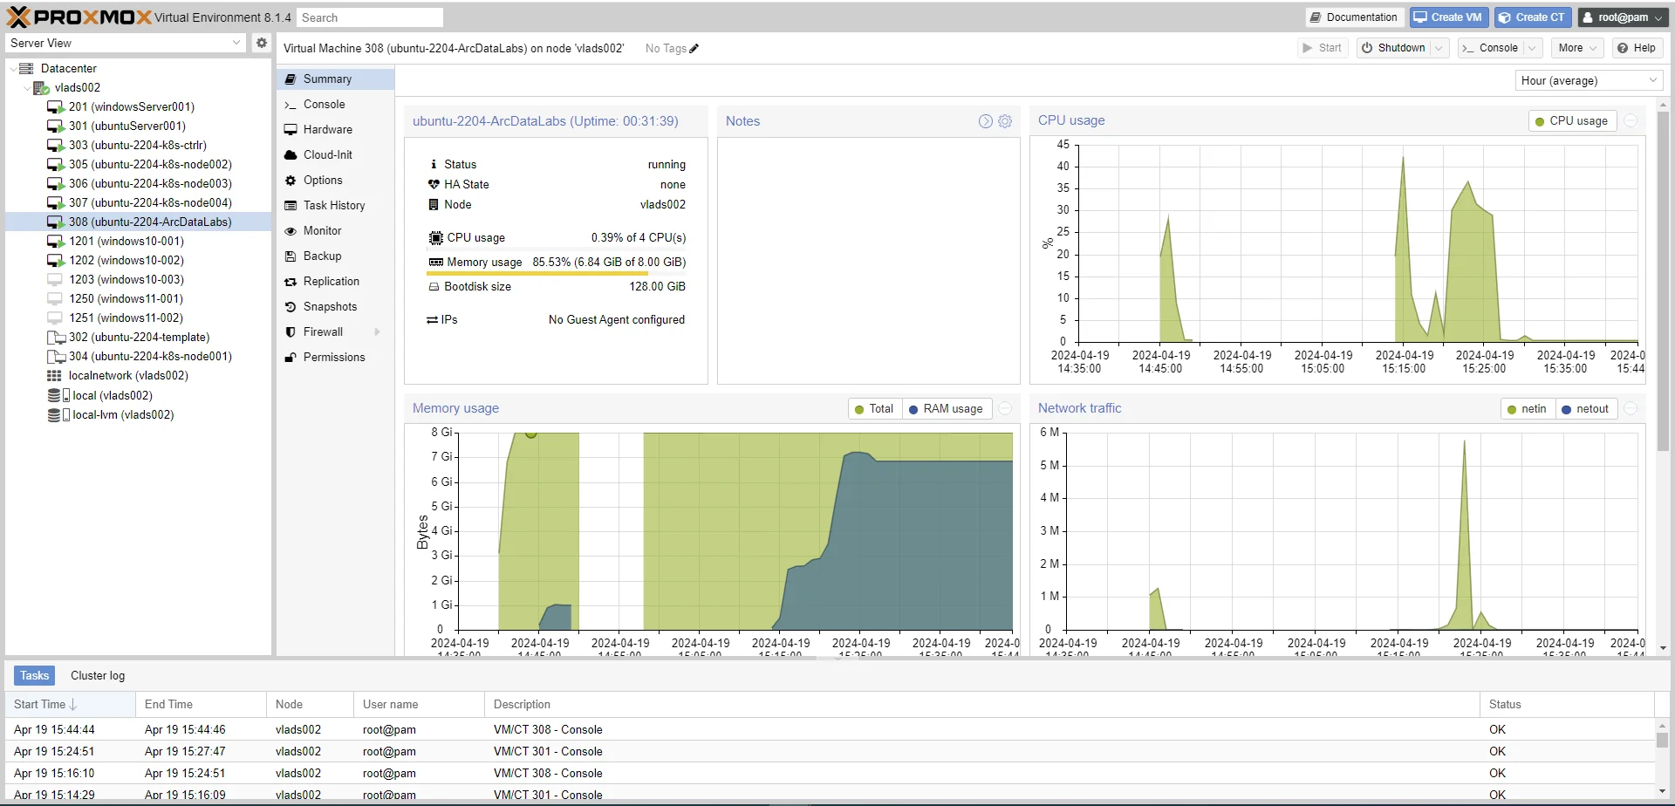Open the Shutdown dropdown arrow
Image resolution: width=1675 pixels, height=806 pixels.
[1440, 48]
